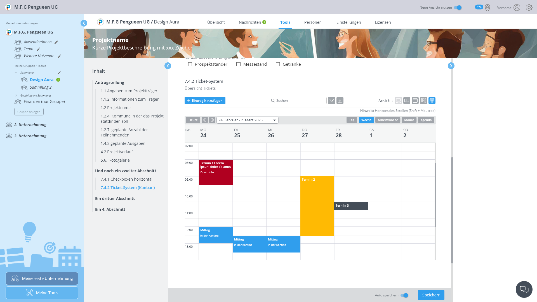The image size is (537, 302).
Task: Expand the right side panel arrow
Action: click(x=451, y=66)
